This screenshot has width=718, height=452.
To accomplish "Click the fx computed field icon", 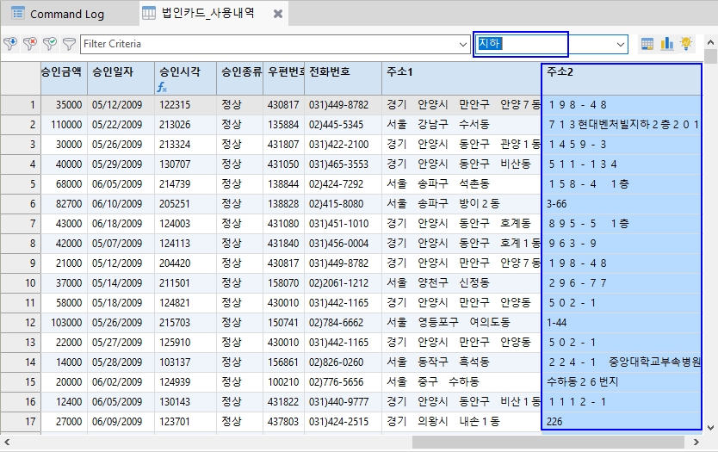I will pyautogui.click(x=162, y=87).
